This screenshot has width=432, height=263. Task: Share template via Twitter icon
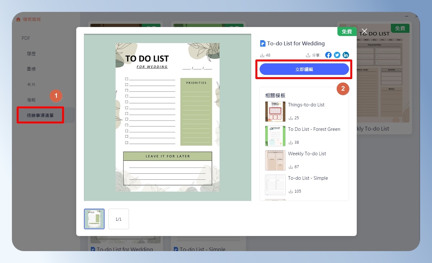pyautogui.click(x=337, y=55)
